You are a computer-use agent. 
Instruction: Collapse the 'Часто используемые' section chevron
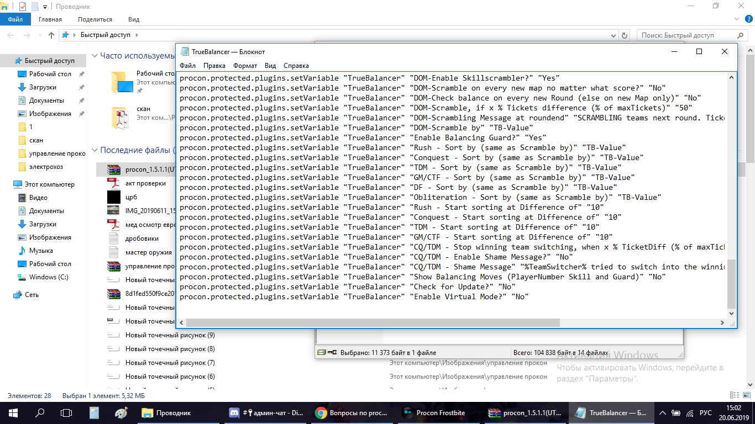tap(95, 56)
